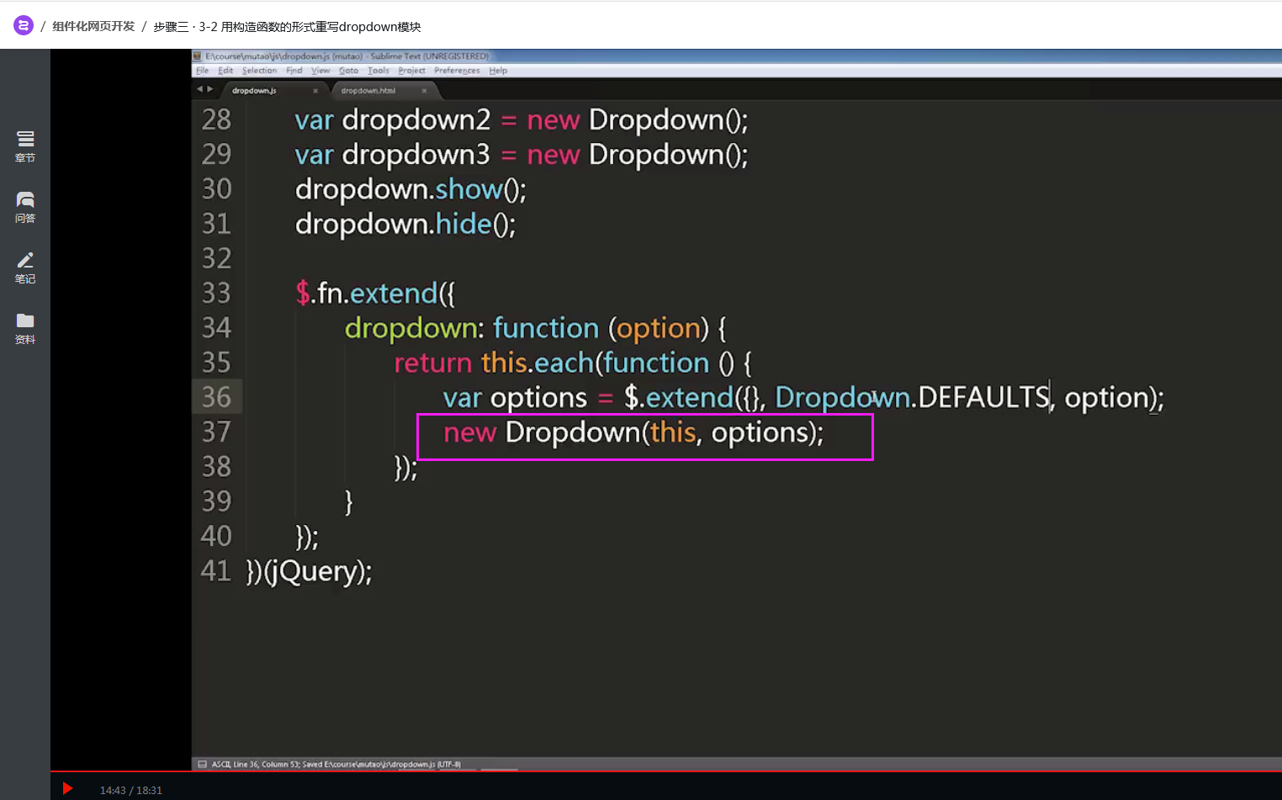The image size is (1282, 800).
Task: Click line number 41 in the gutter
Action: (216, 571)
